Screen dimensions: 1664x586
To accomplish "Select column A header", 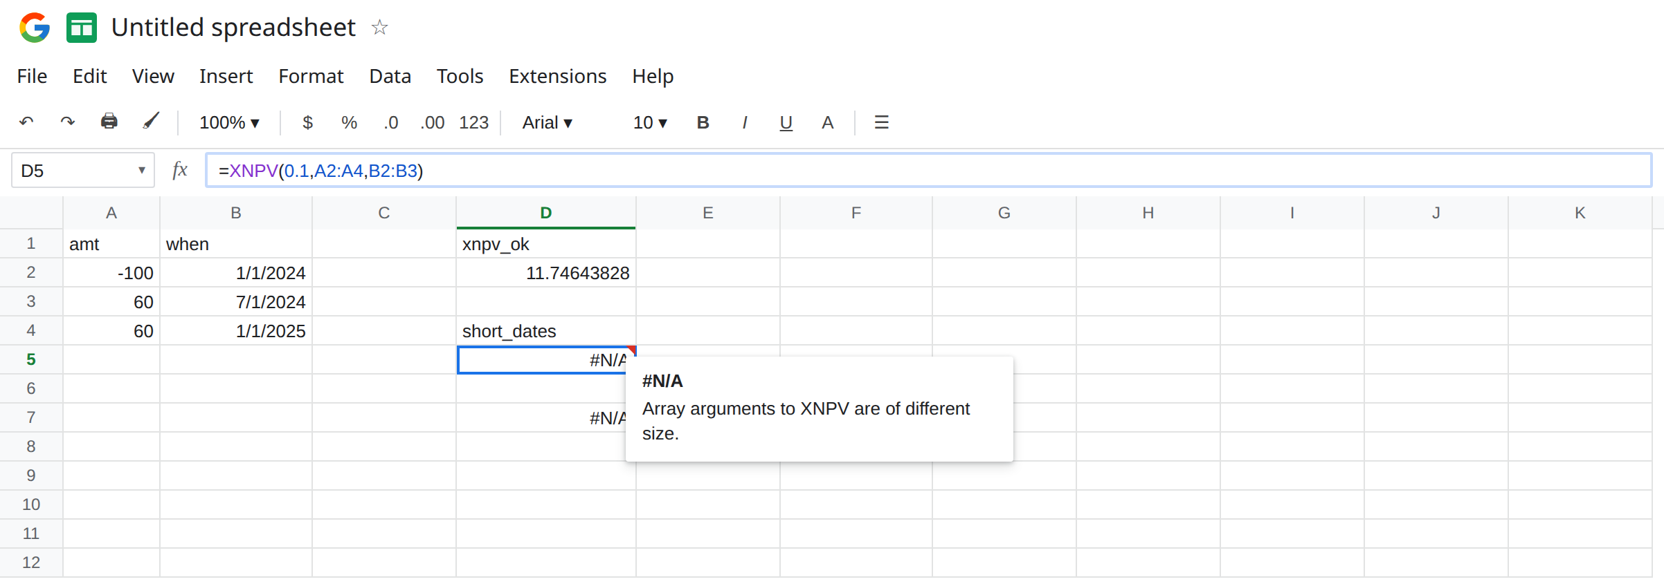I will click(x=111, y=213).
